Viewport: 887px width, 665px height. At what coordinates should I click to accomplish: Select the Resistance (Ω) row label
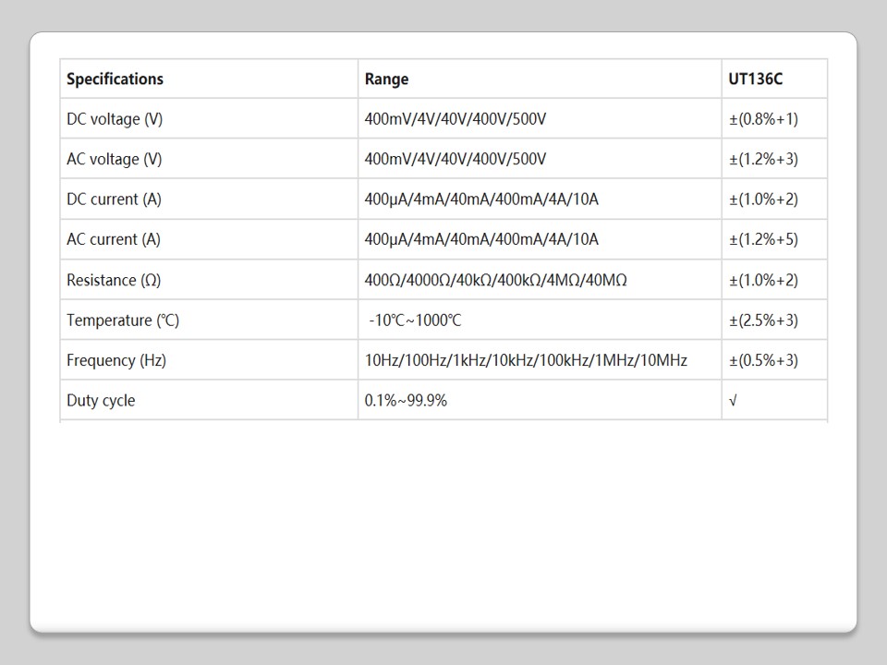[x=114, y=280]
